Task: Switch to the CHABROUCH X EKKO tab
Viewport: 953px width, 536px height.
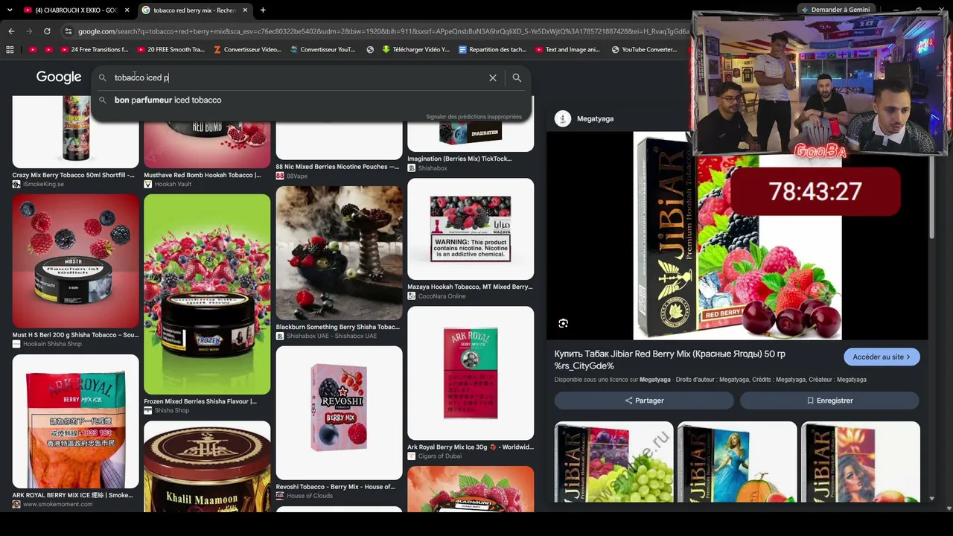Action: pos(74,10)
